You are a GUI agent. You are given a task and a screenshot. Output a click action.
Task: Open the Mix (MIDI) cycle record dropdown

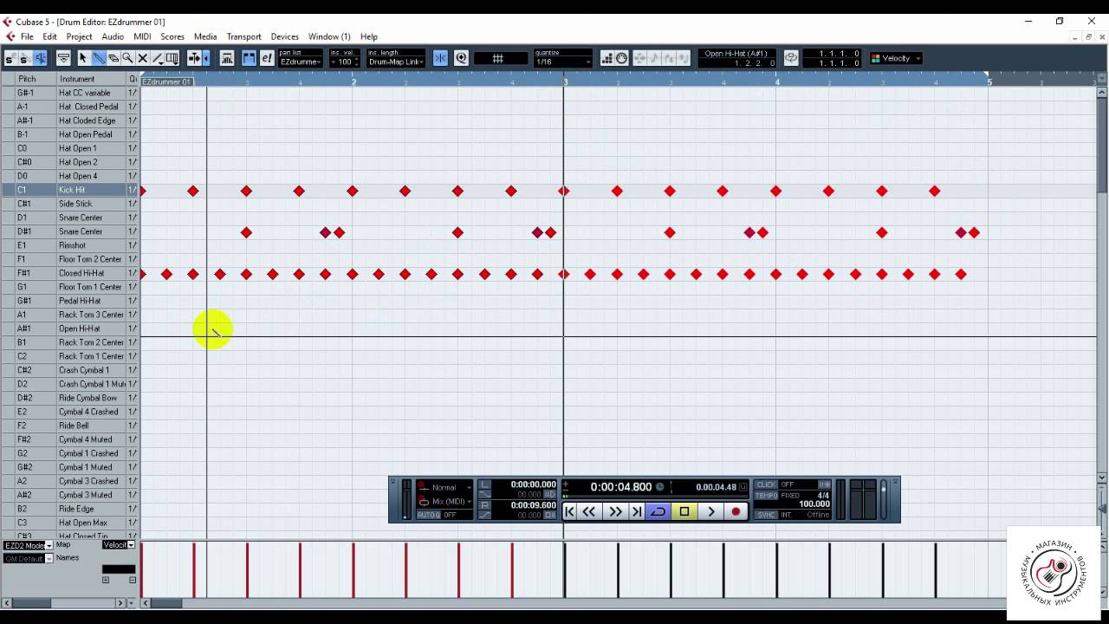[445, 501]
